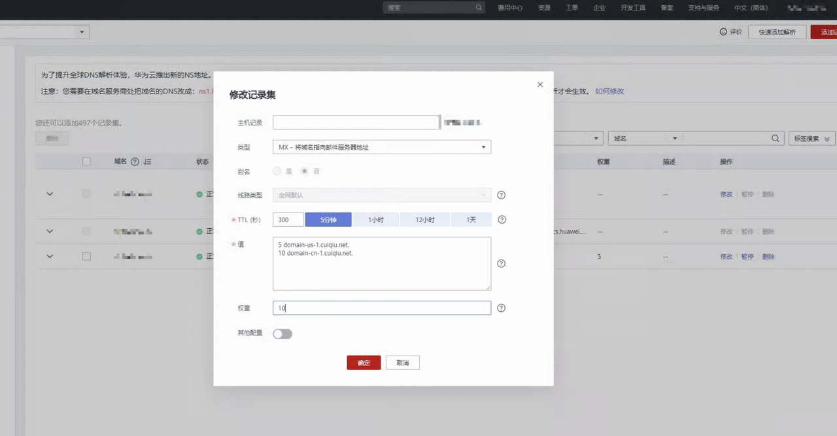Open help icon beside TTL presets
The width and height of the screenshot is (837, 436).
502,220
